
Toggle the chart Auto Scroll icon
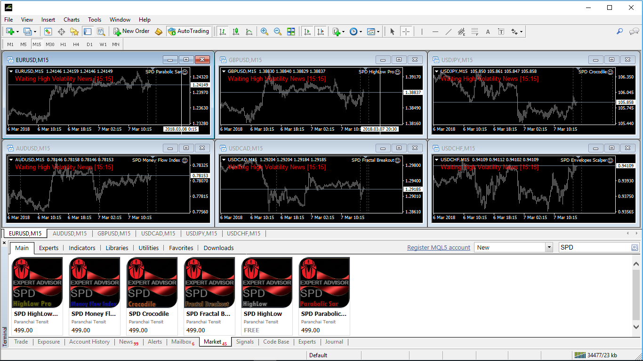[307, 31]
